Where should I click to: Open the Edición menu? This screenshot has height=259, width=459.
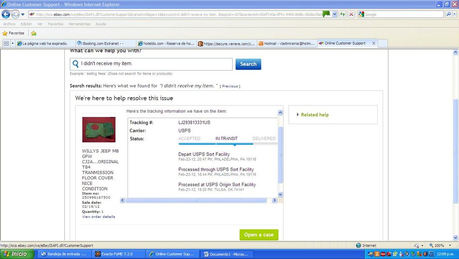26,24
